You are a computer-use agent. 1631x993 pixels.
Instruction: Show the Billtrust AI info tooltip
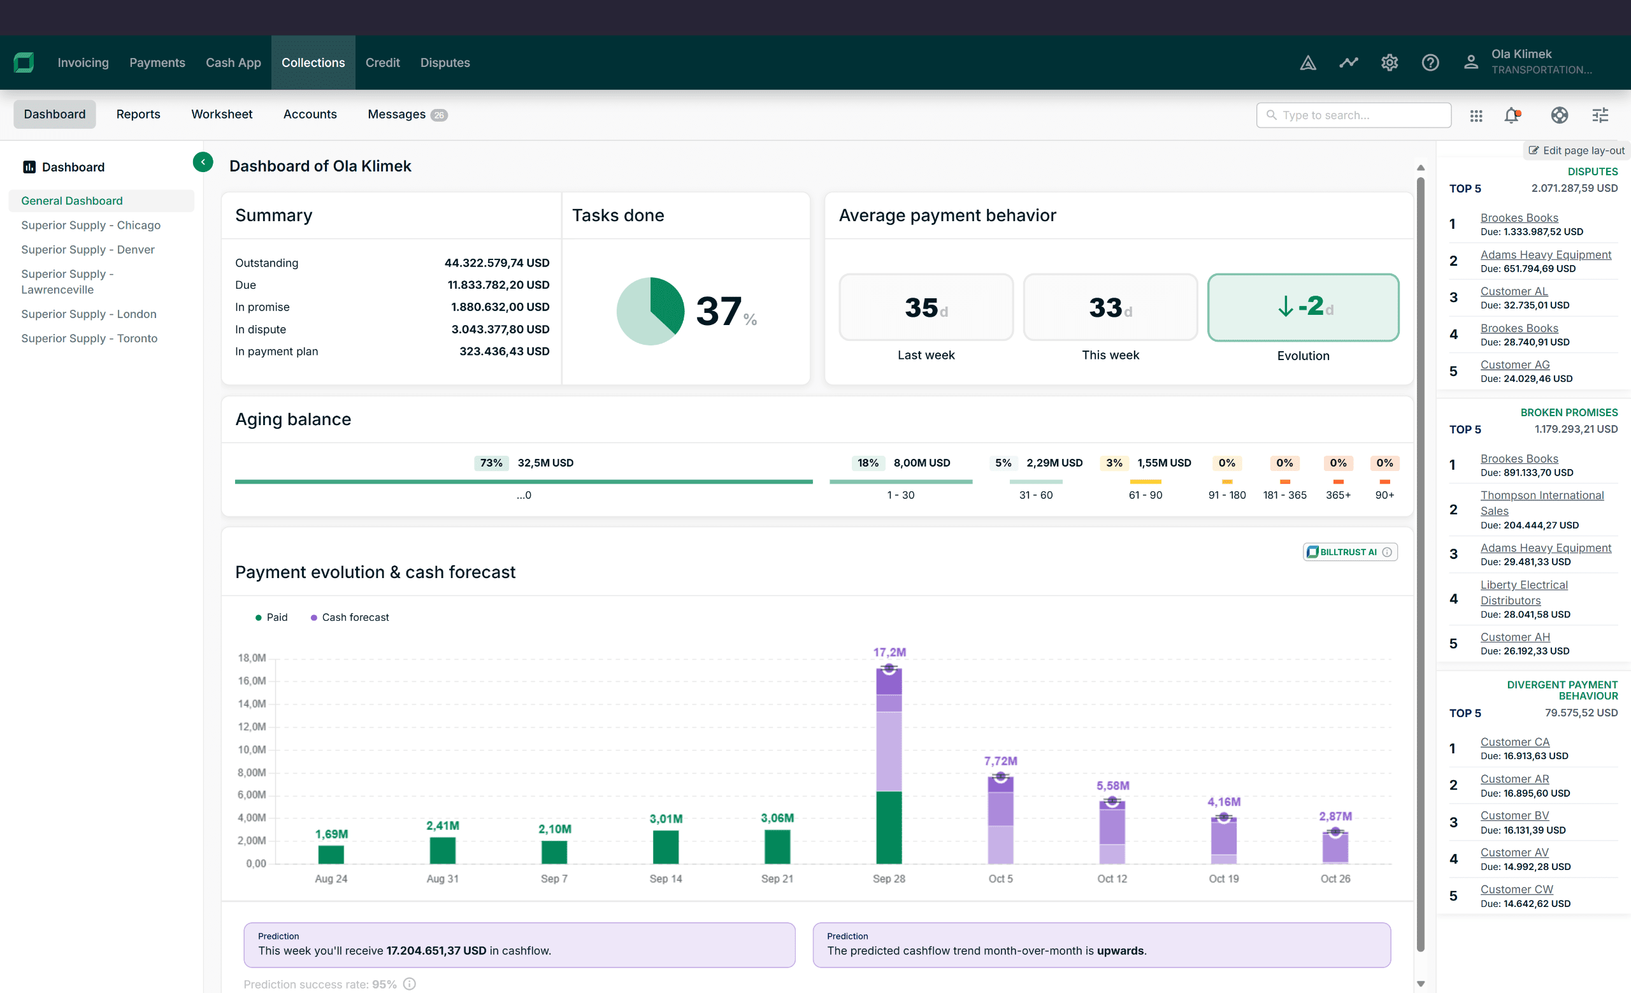[x=1388, y=552]
